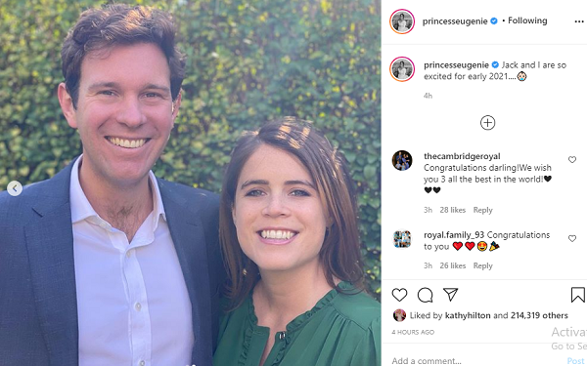
Task: Reply to thecambridgeroyal's comment
Action: (483, 210)
